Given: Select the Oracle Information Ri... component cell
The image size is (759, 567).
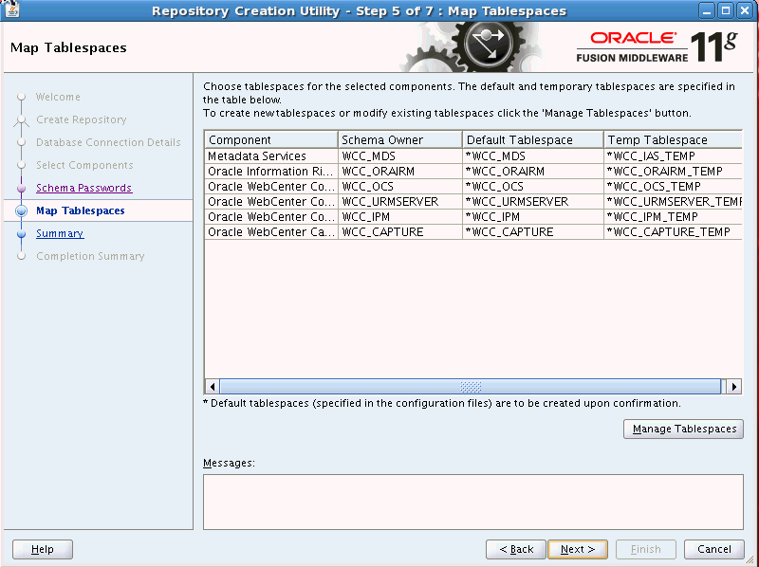Looking at the screenshot, I should click(271, 172).
